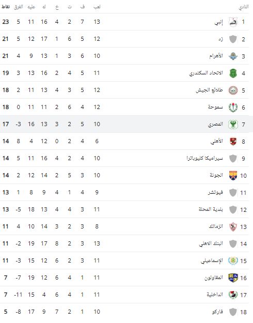Image resolution: width=253 pixels, height=323 pixels.
Task: Click the Al Ittihad Alexandria green logo
Action: click(x=233, y=73)
